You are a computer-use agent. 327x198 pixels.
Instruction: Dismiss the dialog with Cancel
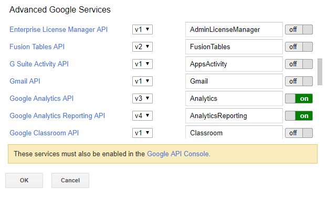point(70,180)
